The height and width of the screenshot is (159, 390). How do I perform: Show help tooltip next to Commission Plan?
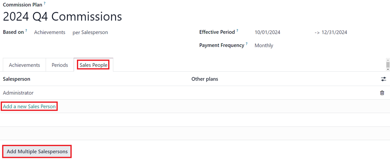click(44, 4)
